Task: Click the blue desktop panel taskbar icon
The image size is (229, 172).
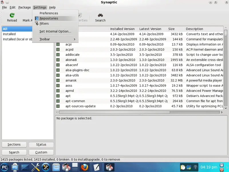Action: [x=25, y=167]
